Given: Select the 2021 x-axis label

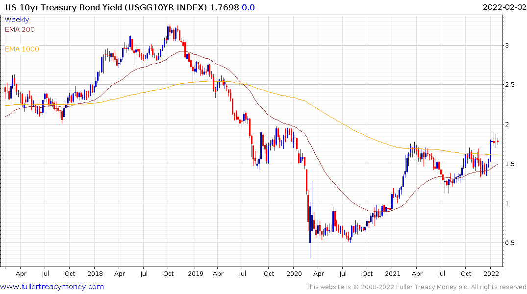Looking at the screenshot, I should click(392, 273).
